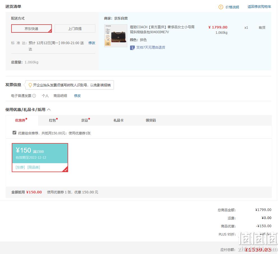Viewport: 280px width, 254px height.
Task: Click the 有货 stock status
Action: tap(262, 28)
